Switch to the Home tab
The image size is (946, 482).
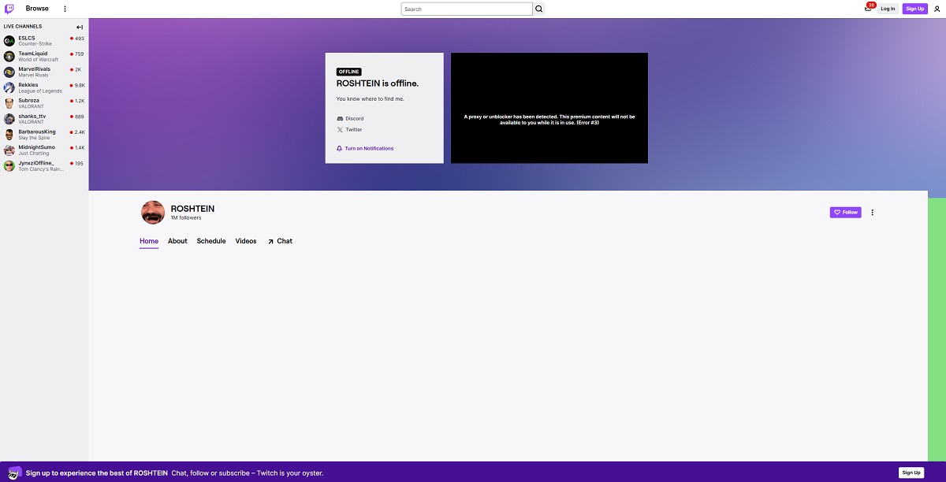149,241
